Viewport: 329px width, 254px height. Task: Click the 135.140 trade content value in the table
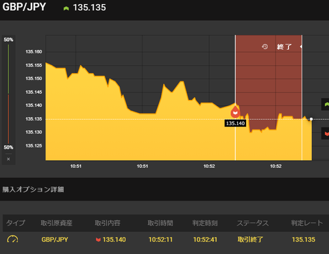[x=114, y=240]
